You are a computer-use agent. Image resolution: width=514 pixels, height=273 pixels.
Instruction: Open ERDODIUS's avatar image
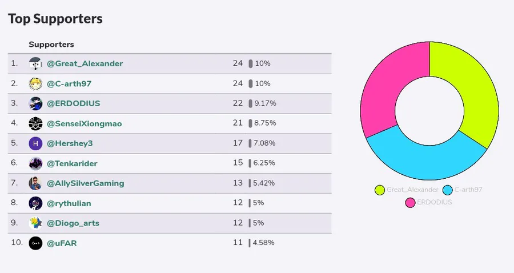pyautogui.click(x=35, y=103)
